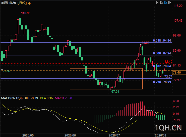Select the MACD(26,12,9) indicator label
This screenshot has height=137, width=186.
coord(12,98)
